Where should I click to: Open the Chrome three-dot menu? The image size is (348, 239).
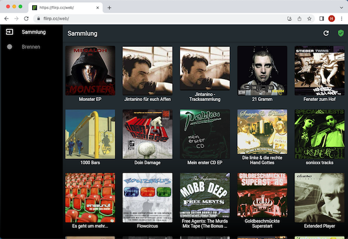coord(341,19)
